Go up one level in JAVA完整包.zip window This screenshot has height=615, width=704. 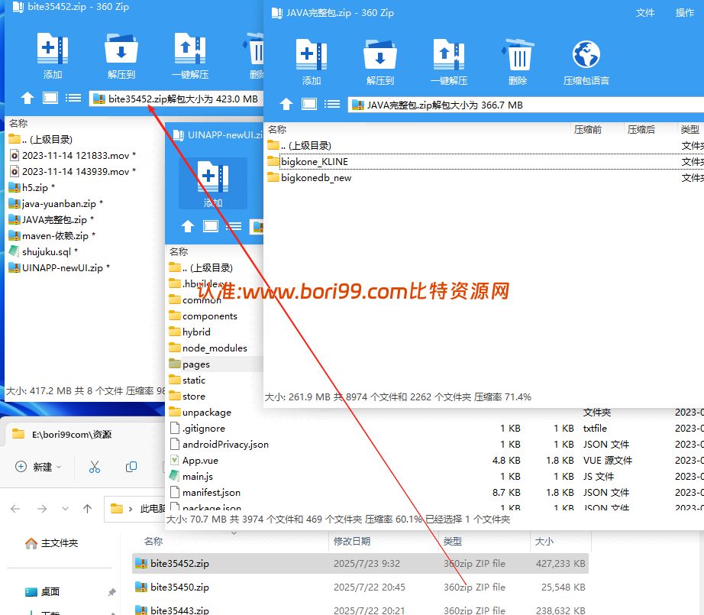pyautogui.click(x=286, y=104)
